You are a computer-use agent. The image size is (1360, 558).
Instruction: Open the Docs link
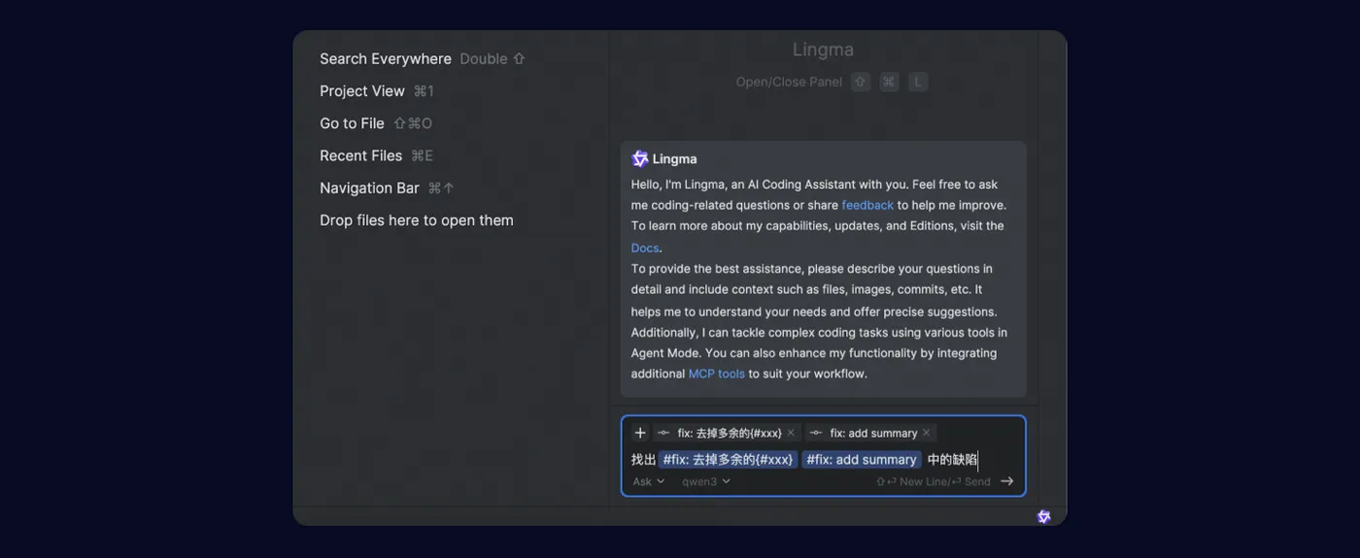(x=644, y=247)
